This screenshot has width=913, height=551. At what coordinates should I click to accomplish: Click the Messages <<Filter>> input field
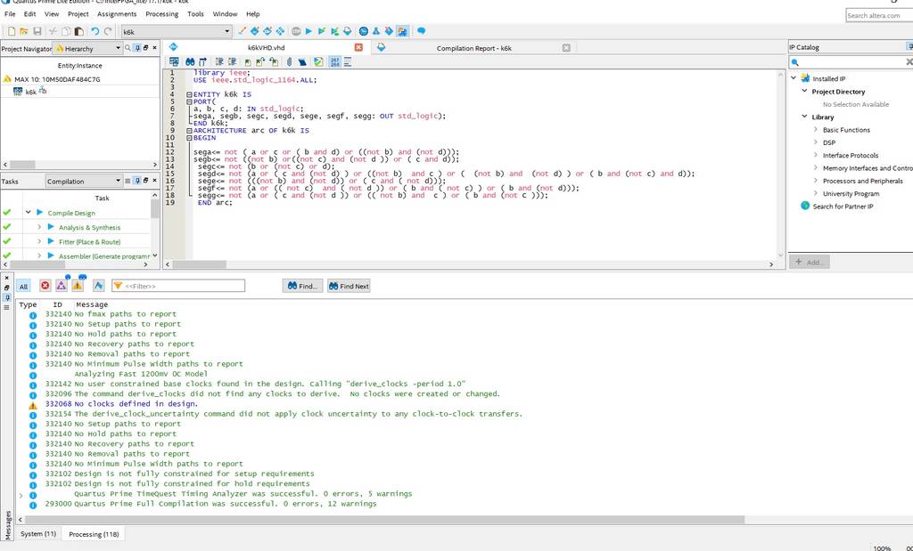point(178,286)
